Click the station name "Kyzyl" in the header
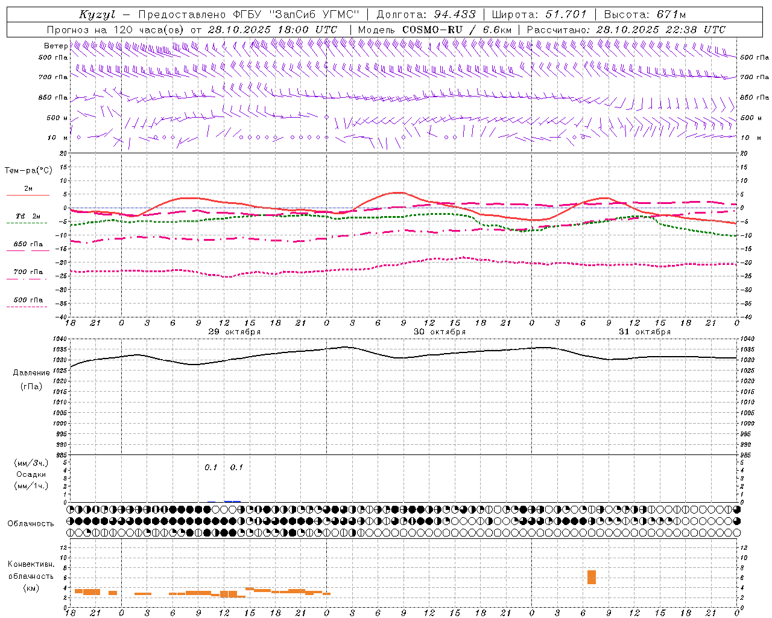Viewport: 772px width, 618px height. 96,14
